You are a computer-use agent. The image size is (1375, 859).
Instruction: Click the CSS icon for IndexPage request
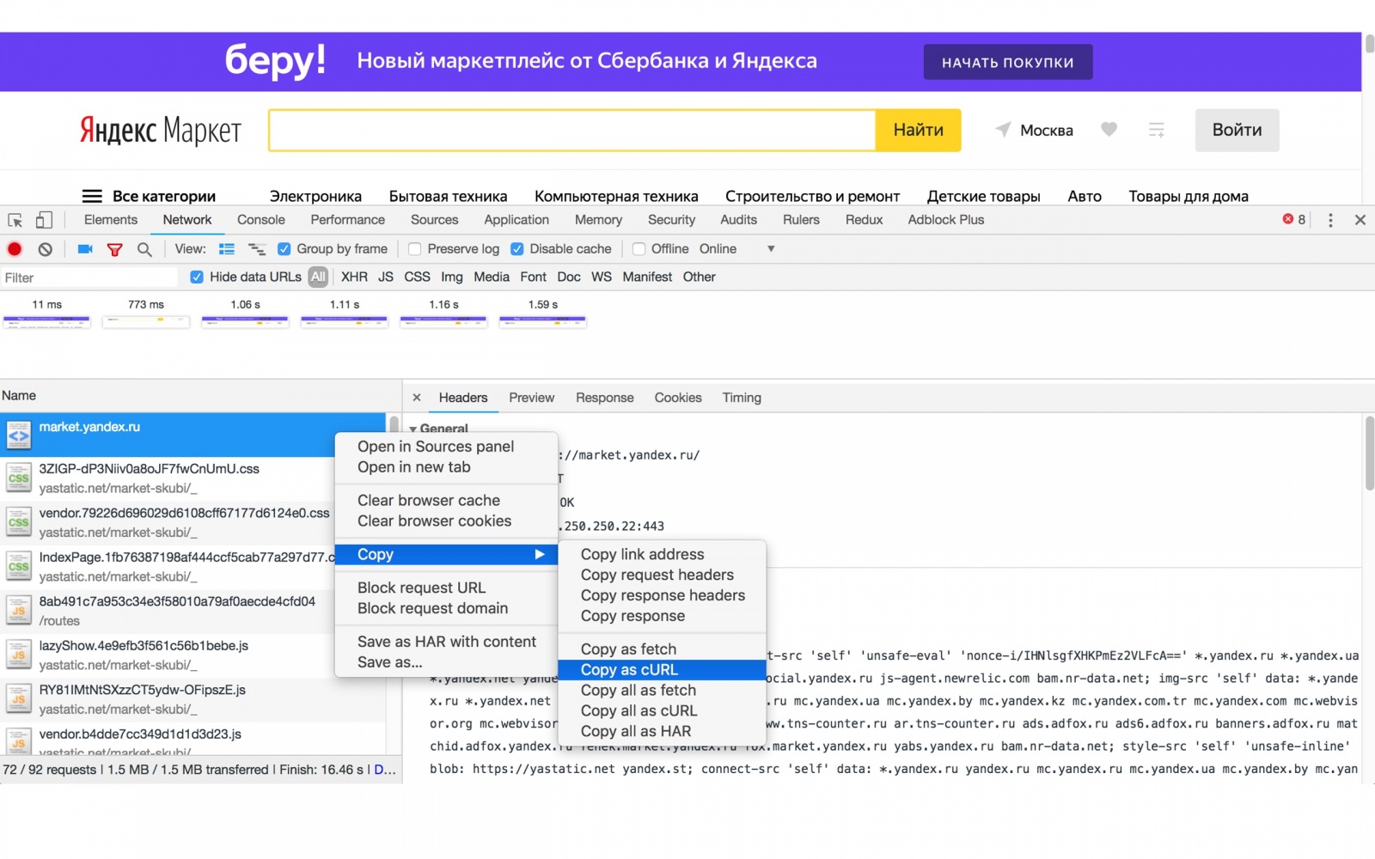19,567
